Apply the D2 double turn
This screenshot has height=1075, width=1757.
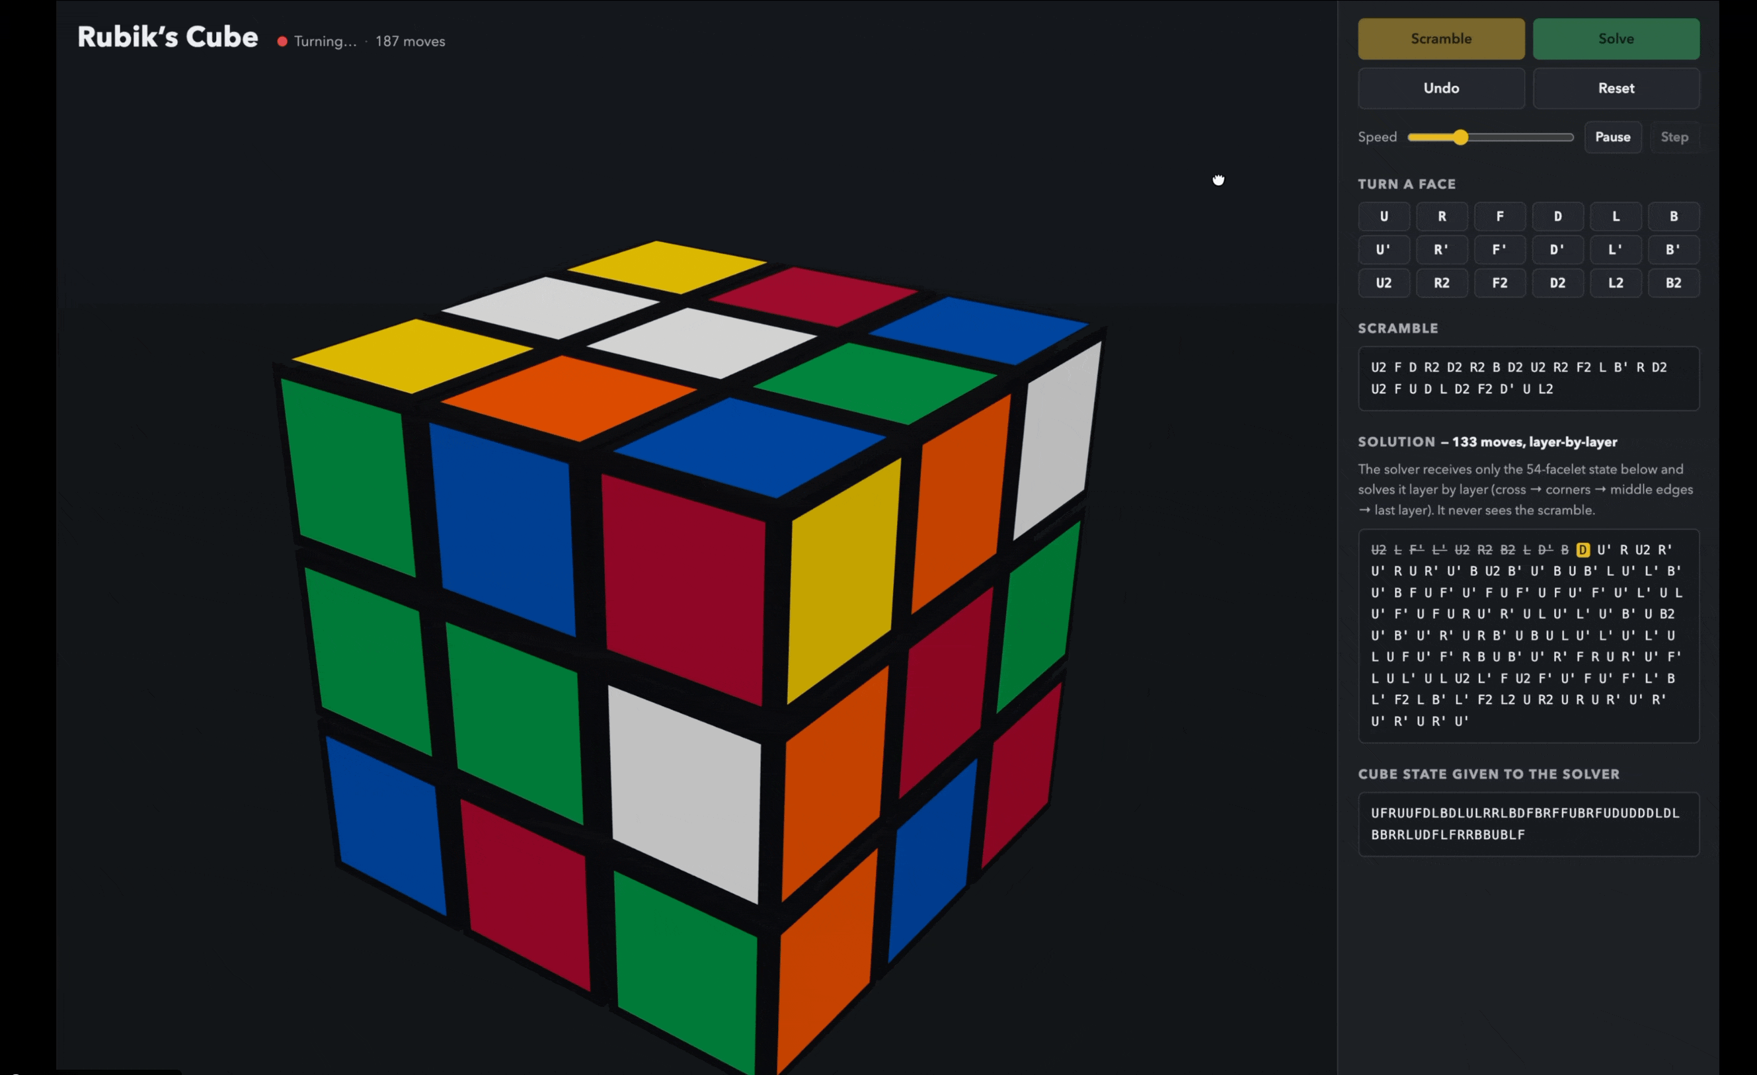pos(1557,283)
